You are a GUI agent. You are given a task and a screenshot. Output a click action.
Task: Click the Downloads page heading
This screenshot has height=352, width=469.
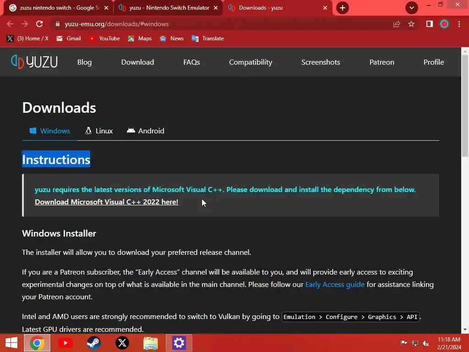[x=59, y=108]
